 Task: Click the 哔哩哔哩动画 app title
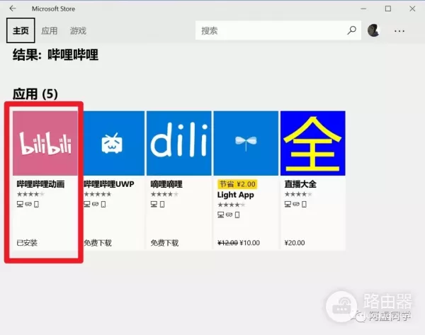click(40, 184)
